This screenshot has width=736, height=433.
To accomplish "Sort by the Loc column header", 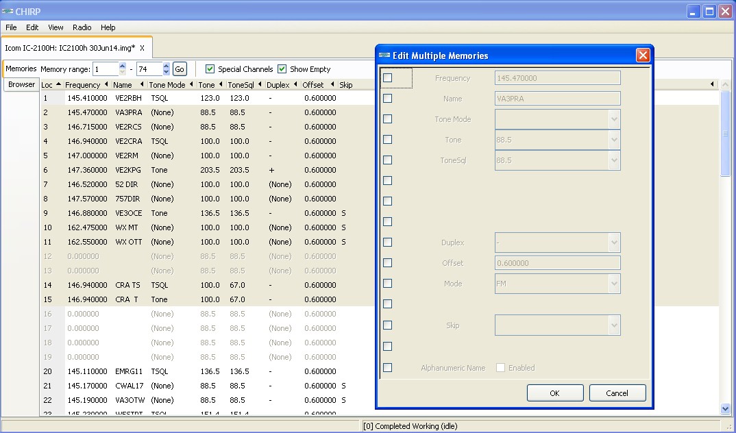I will pyautogui.click(x=51, y=85).
